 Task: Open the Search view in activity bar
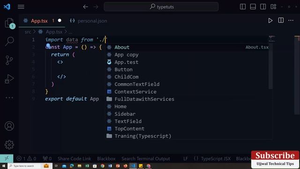coord(9,41)
